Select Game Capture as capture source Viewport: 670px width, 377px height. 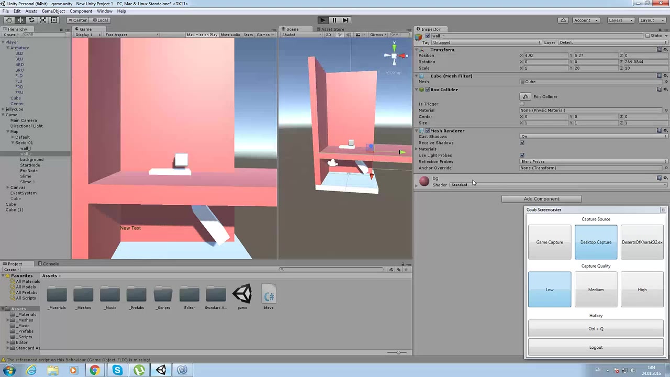click(x=549, y=242)
